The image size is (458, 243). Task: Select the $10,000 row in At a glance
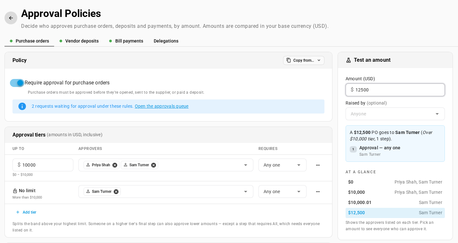395,192
